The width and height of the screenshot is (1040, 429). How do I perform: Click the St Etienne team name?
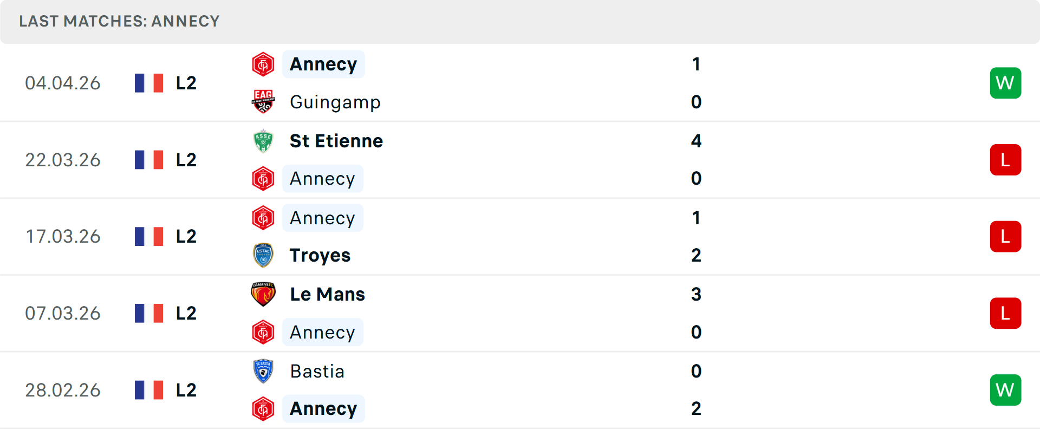click(336, 141)
